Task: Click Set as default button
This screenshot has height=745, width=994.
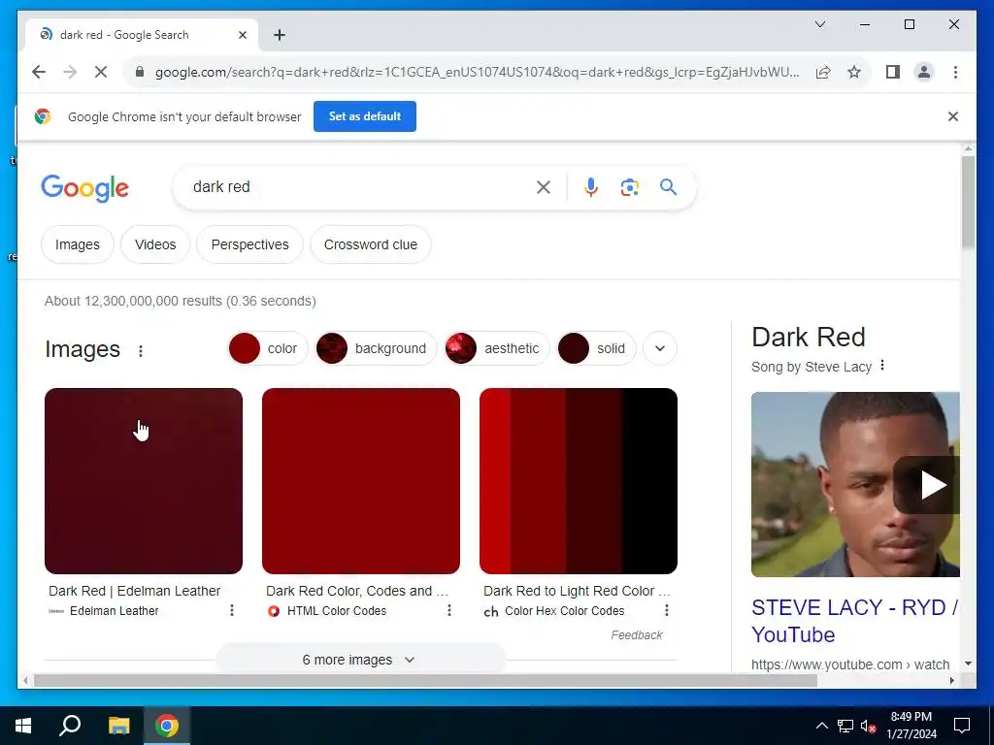Action: (365, 116)
